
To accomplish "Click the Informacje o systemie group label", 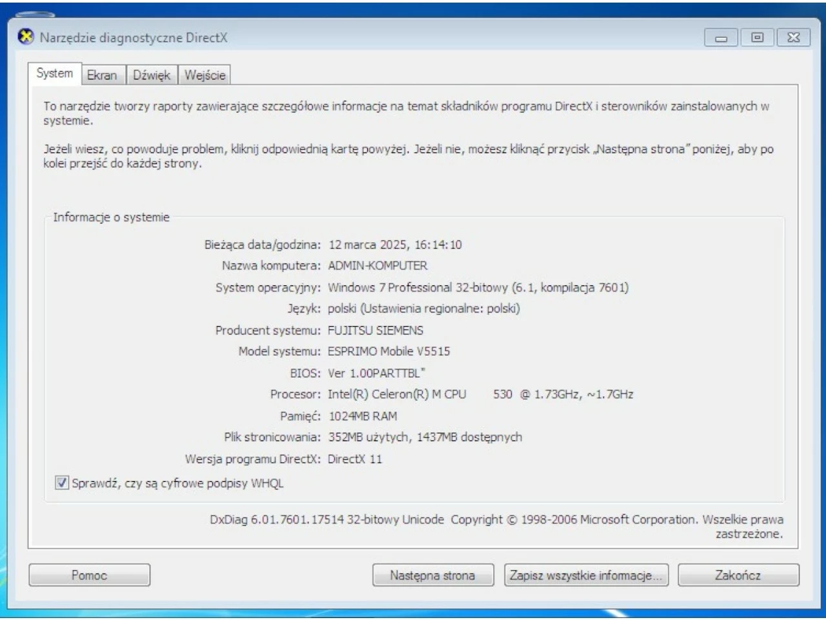I will click(x=111, y=218).
